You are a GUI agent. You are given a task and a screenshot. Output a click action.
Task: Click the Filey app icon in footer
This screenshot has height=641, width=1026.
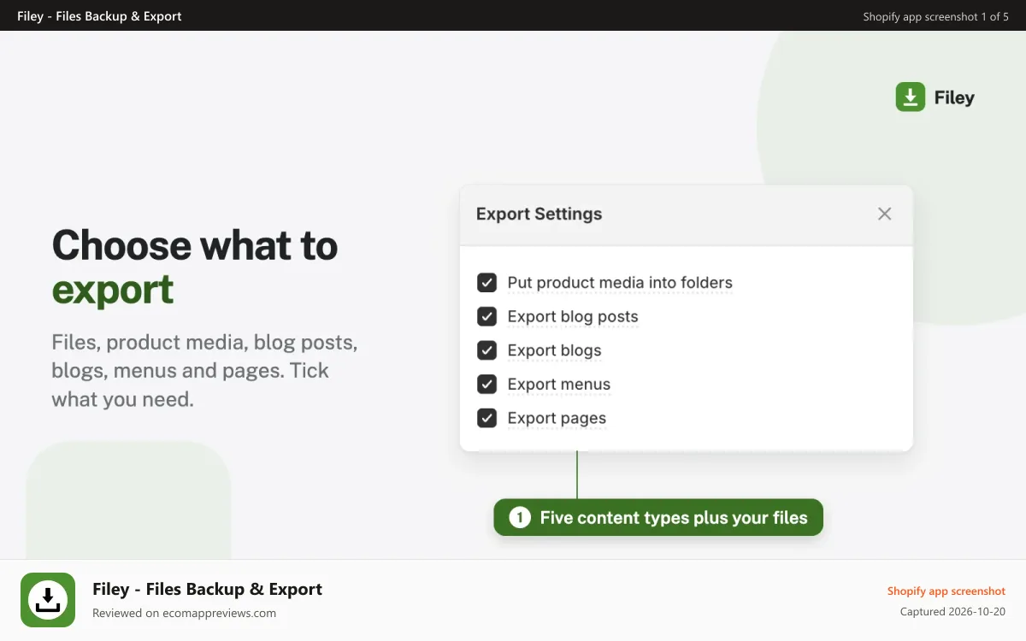pyautogui.click(x=48, y=600)
